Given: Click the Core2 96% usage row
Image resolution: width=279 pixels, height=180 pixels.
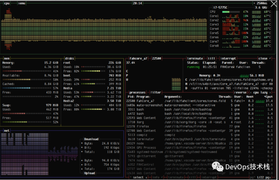Looking at the screenshot, I should click(241, 20).
